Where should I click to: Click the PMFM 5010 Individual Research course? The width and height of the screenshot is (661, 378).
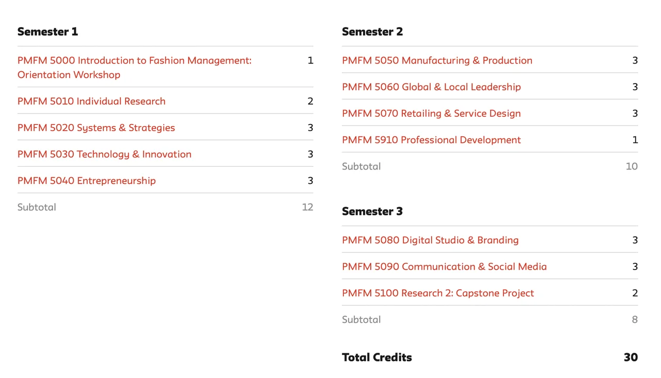[91, 102]
